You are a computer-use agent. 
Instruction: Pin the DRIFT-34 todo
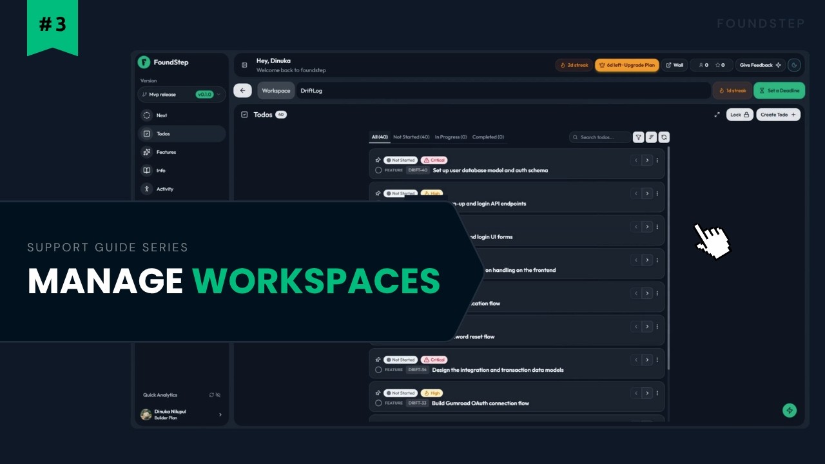coord(378,360)
